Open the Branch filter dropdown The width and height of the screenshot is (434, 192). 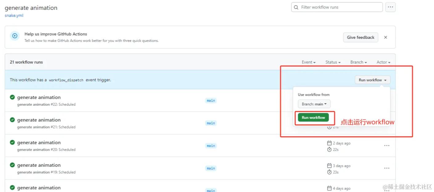pos(359,62)
